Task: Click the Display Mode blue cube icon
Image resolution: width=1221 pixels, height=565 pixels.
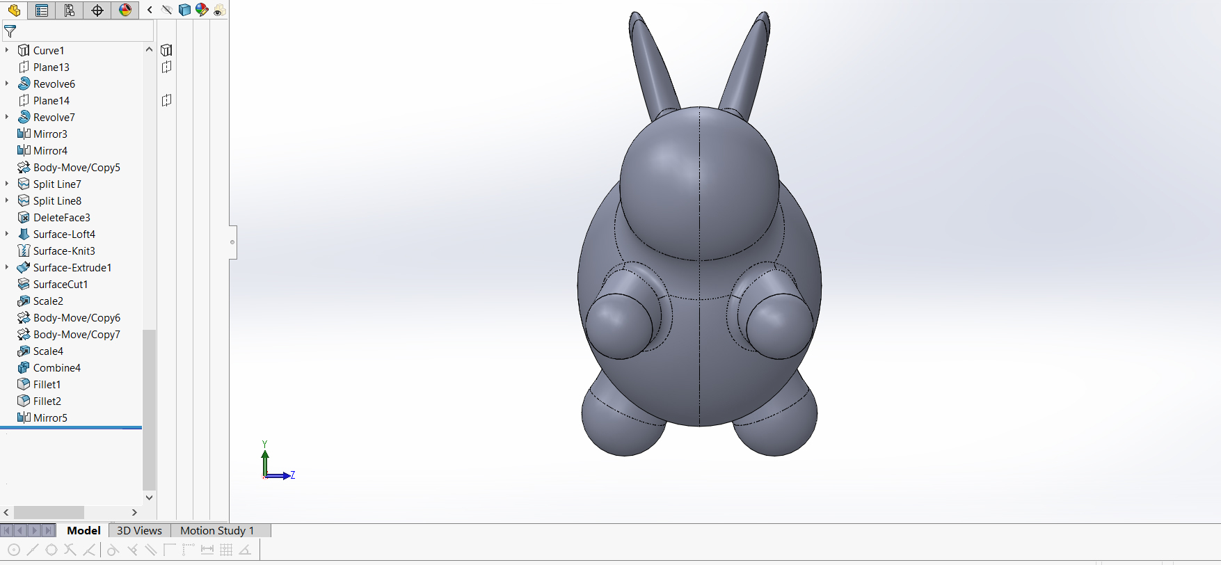Action: (x=184, y=10)
